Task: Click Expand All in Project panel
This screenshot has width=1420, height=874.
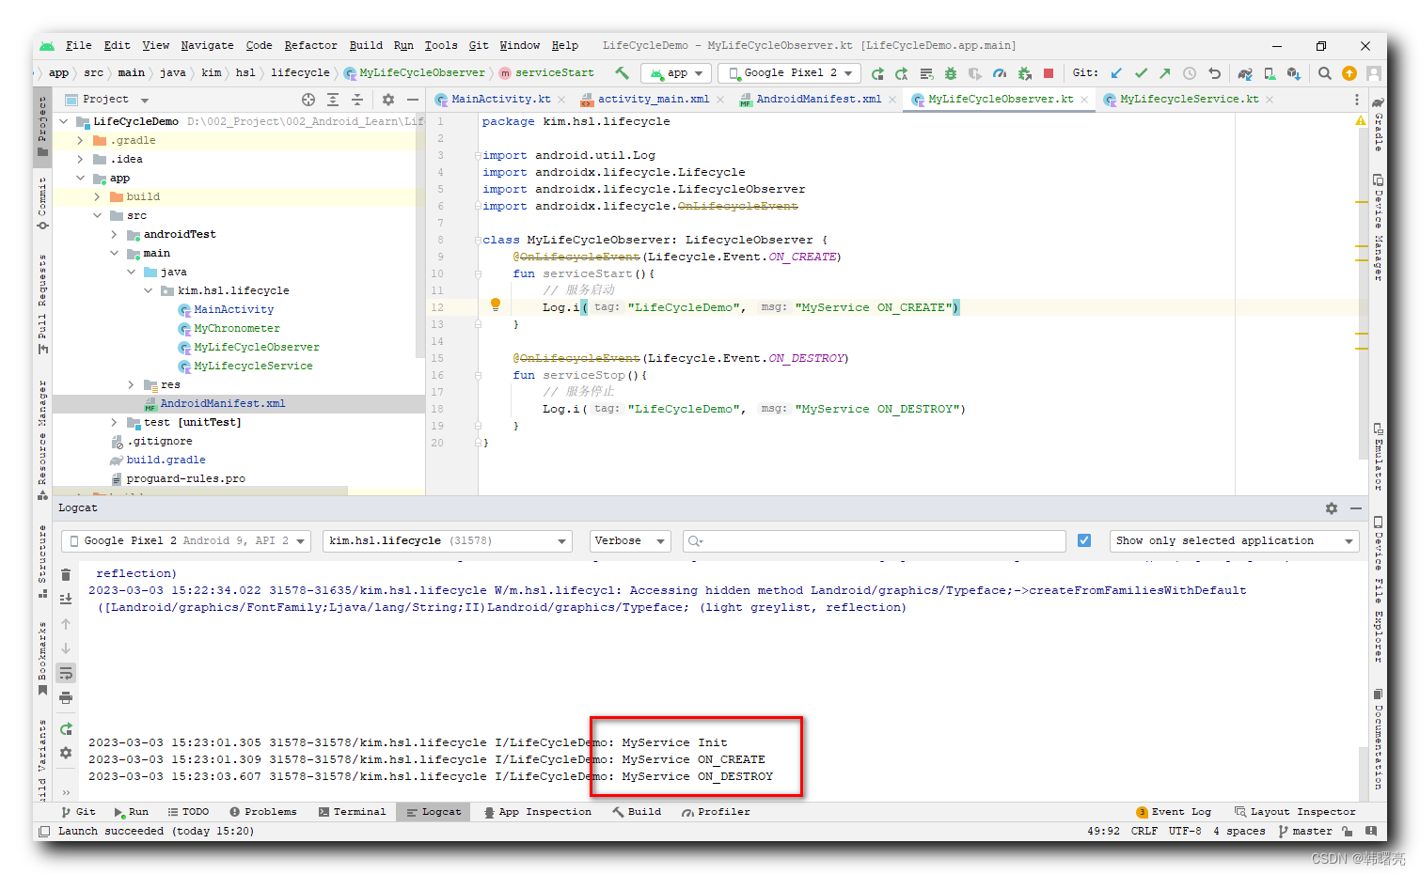Action: tap(333, 100)
